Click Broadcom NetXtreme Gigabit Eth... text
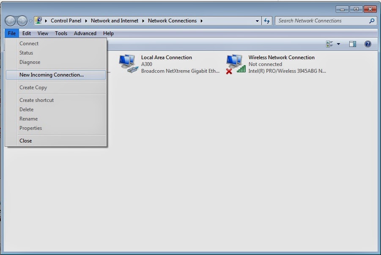This screenshot has height=255, width=381. click(x=180, y=71)
